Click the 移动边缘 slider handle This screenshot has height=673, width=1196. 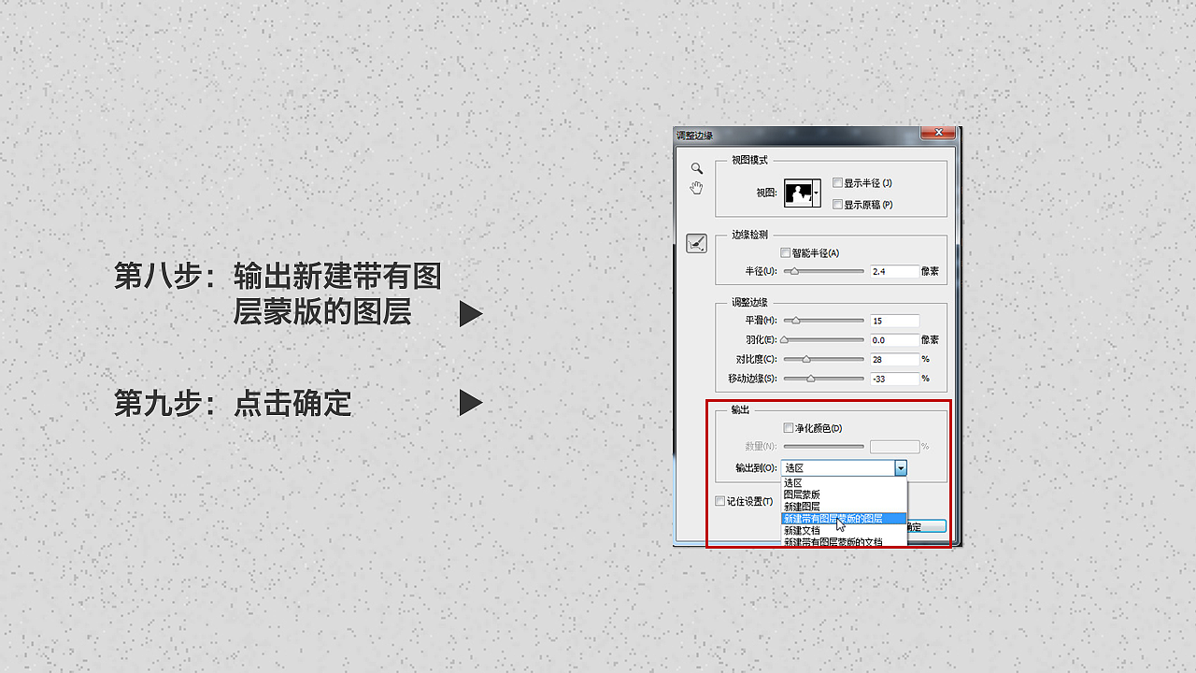[x=811, y=379]
